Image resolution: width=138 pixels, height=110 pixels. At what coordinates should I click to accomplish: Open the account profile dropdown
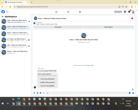(x=133, y=12)
